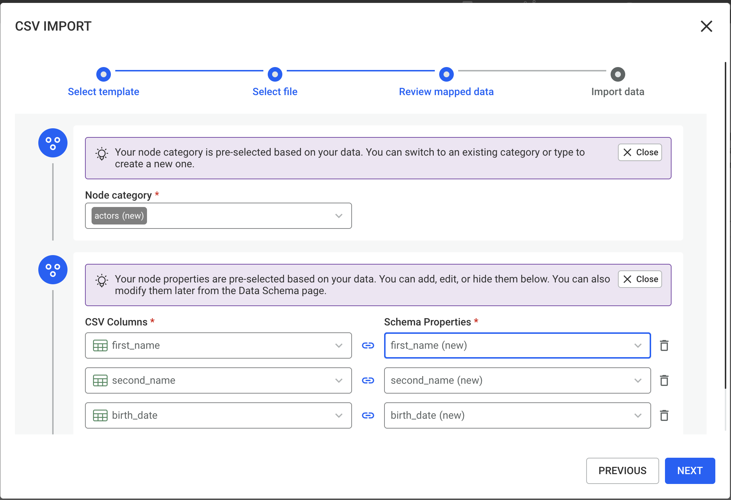Jump to the Select file step

tap(275, 75)
